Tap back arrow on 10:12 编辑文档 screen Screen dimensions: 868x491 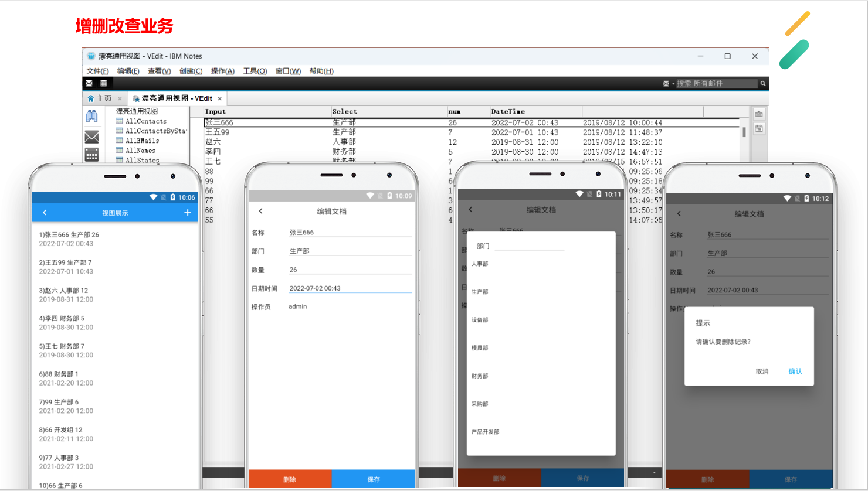679,214
